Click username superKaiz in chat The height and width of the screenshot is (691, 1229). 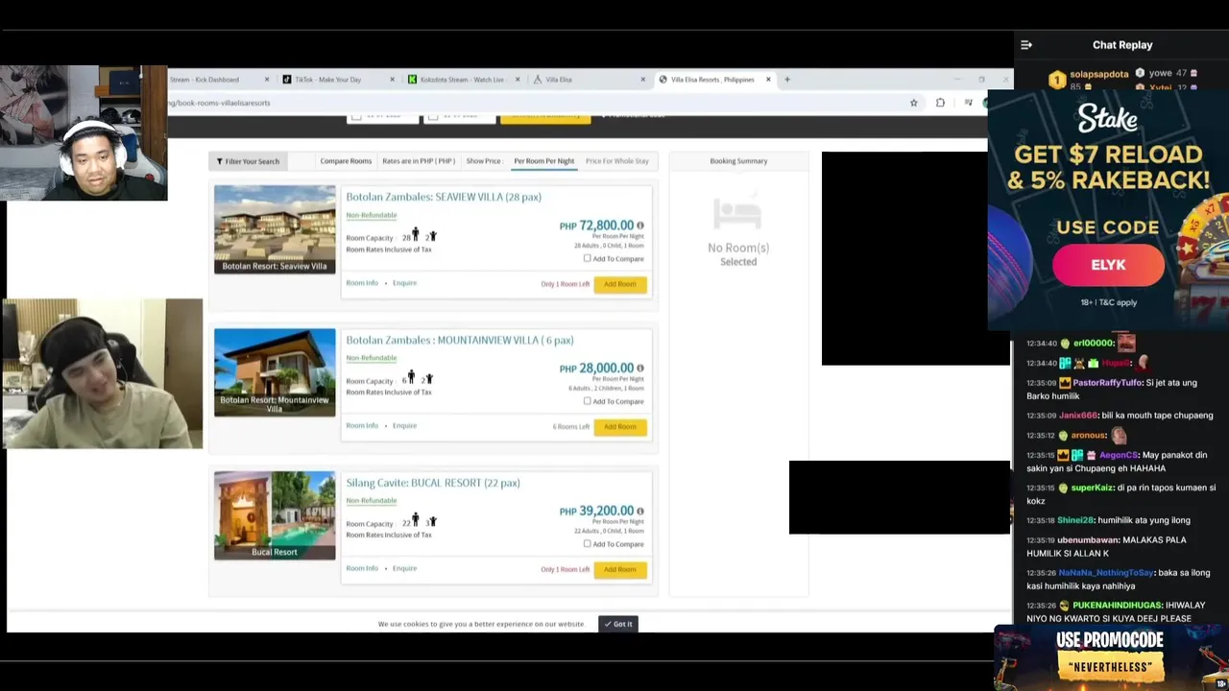(x=1092, y=488)
